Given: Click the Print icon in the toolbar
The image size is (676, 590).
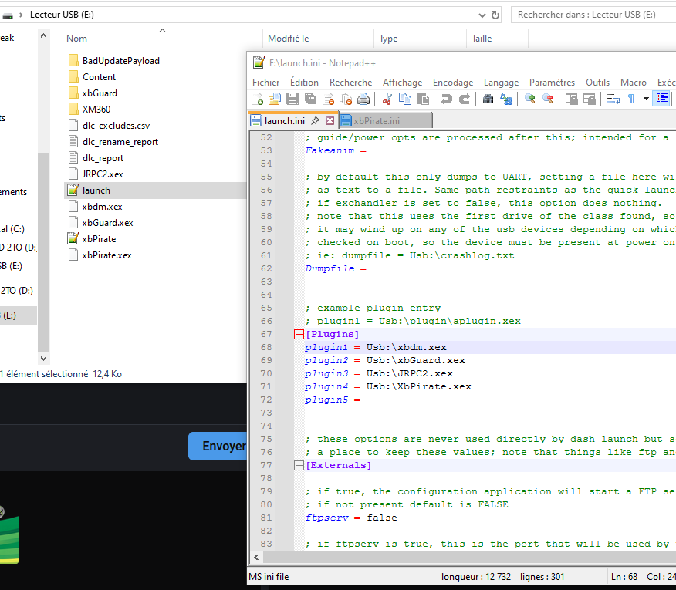Looking at the screenshot, I should (x=363, y=99).
